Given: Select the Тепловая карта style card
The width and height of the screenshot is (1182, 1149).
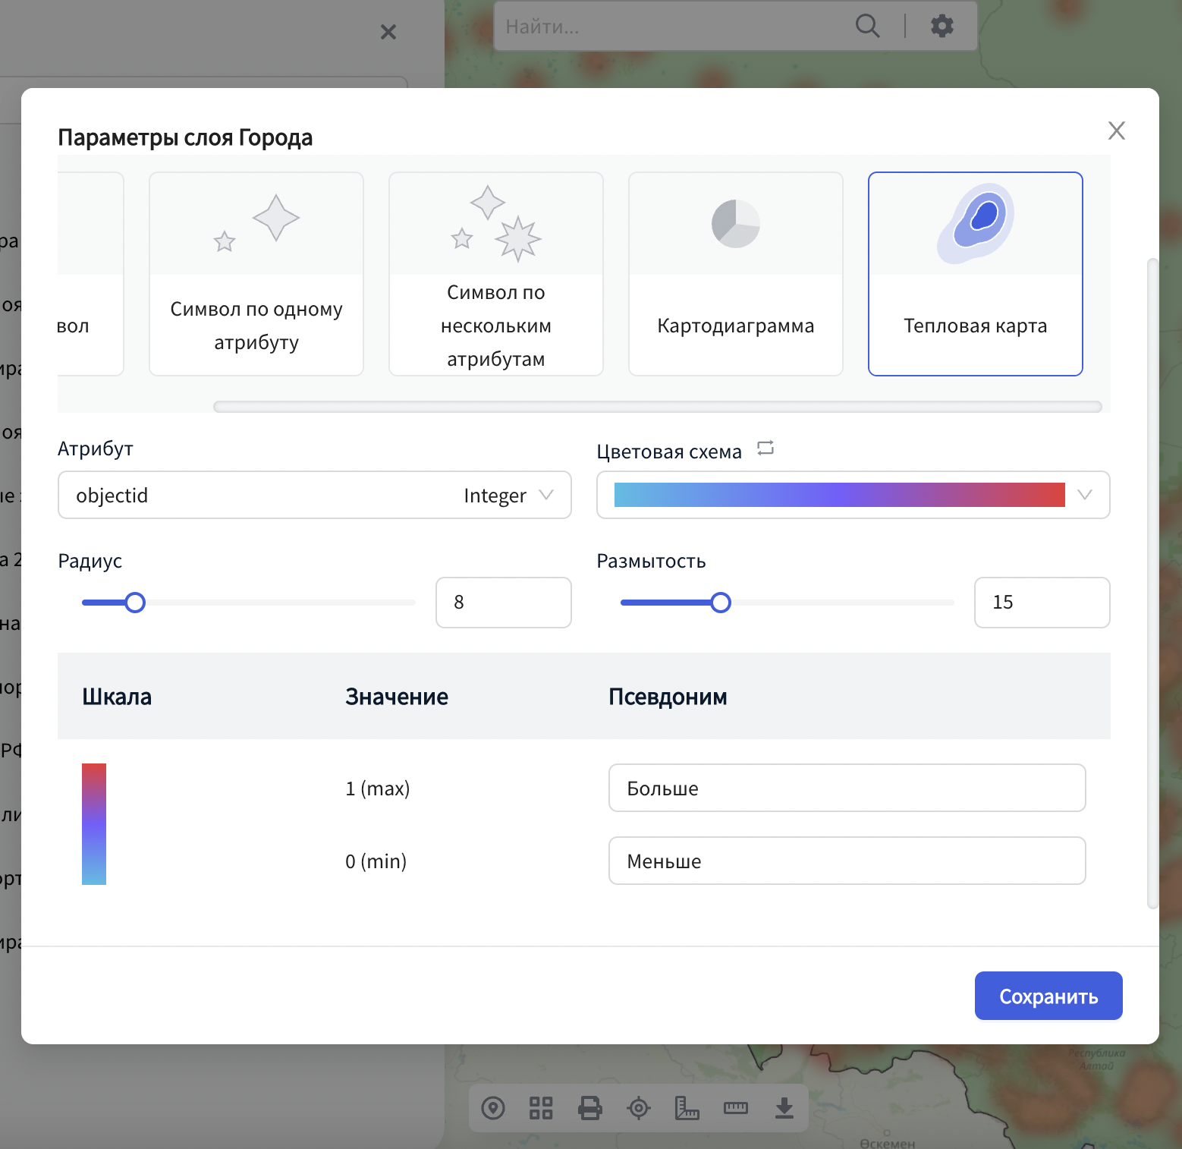Looking at the screenshot, I should pos(975,274).
